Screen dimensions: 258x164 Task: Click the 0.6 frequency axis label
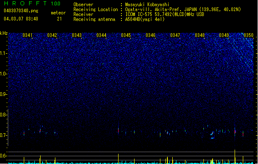pos(3,156)
